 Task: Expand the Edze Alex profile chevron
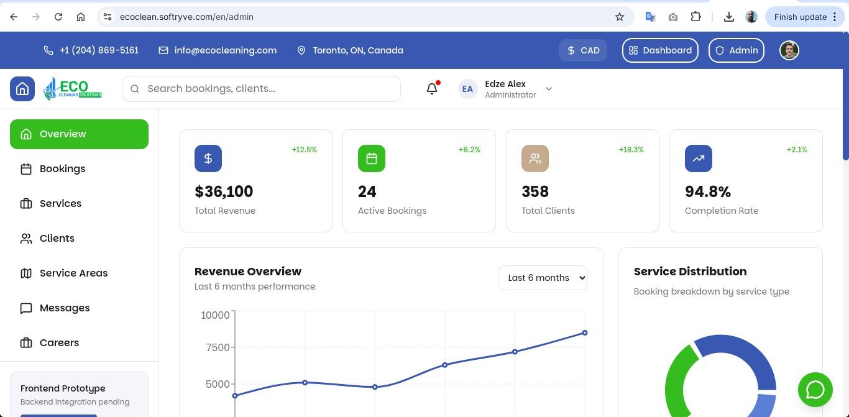click(x=549, y=89)
